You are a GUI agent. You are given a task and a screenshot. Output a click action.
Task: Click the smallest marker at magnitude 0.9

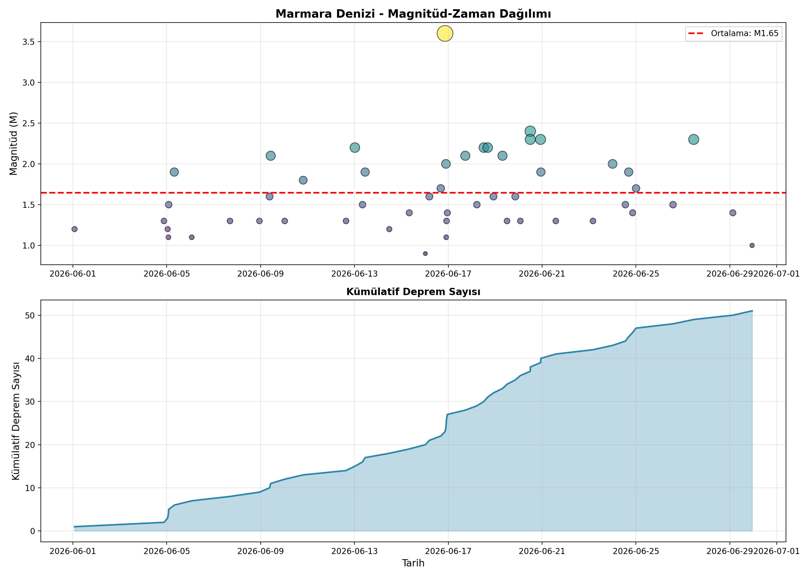[425, 253]
